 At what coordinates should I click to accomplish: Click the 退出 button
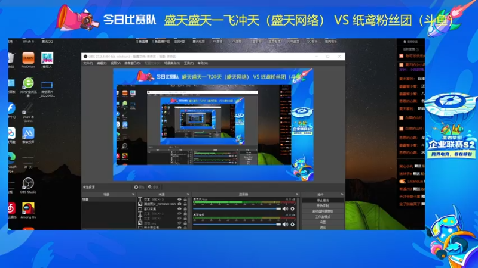pyautogui.click(x=323, y=228)
